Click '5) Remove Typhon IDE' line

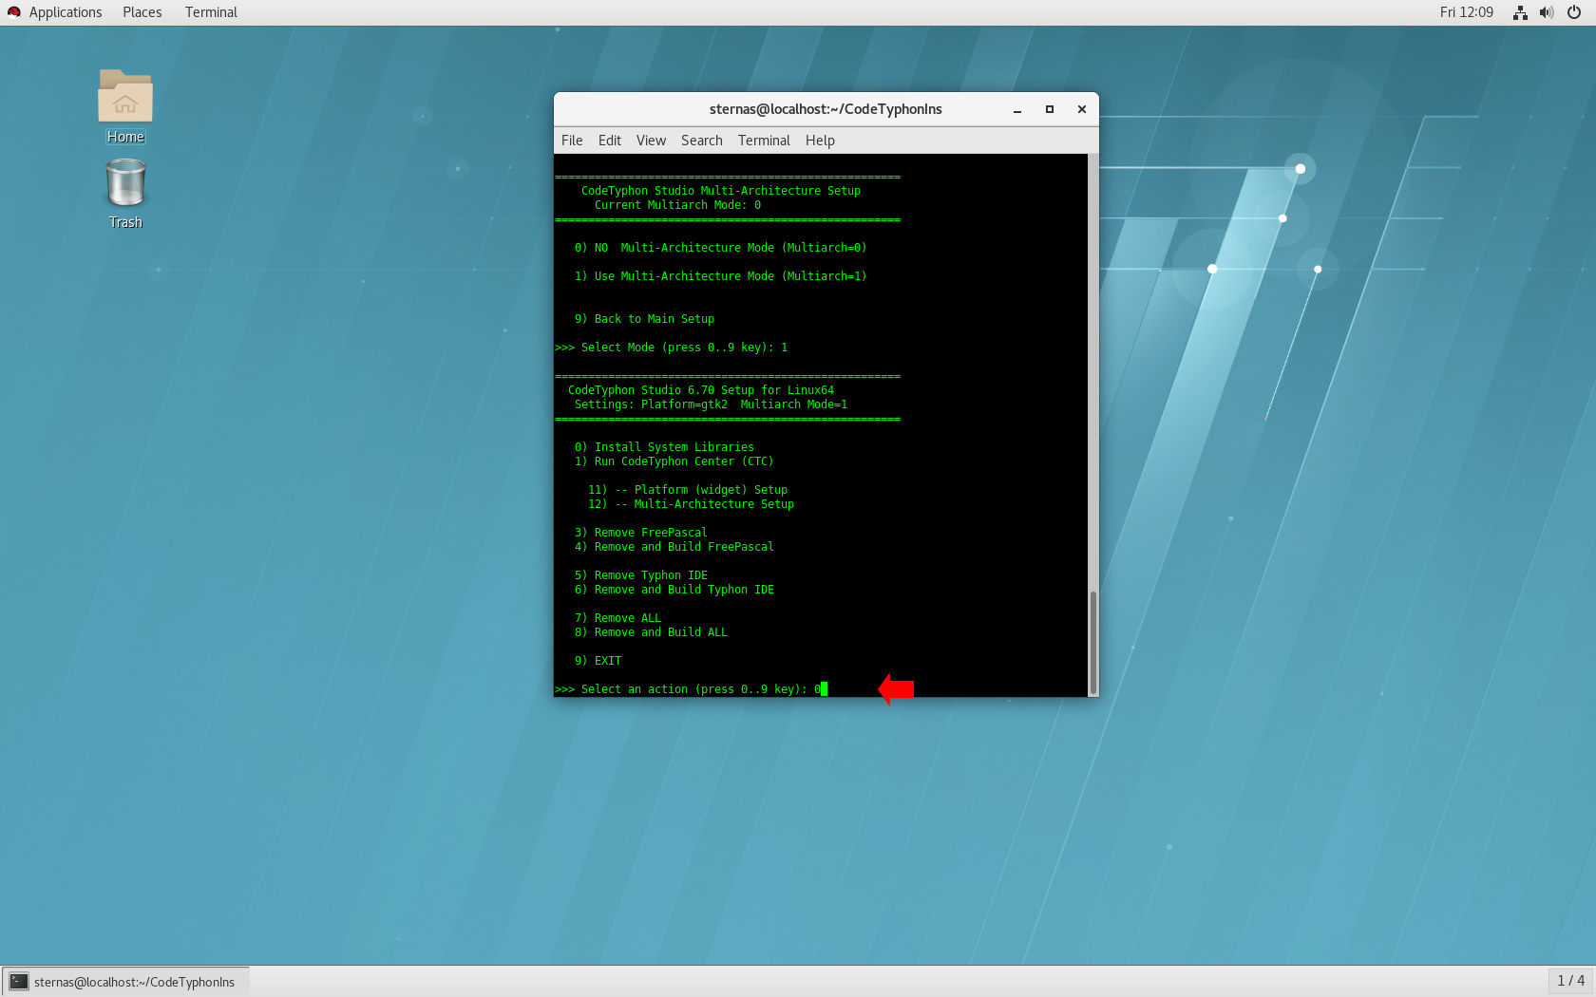pyautogui.click(x=641, y=575)
